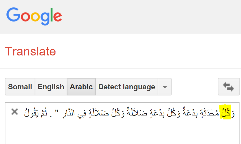The height and width of the screenshot is (144, 241).
Task: Swap languages using the arrows icon
Action: coord(229,87)
